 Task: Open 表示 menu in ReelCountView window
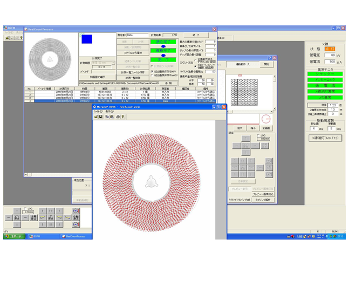coord(110,111)
